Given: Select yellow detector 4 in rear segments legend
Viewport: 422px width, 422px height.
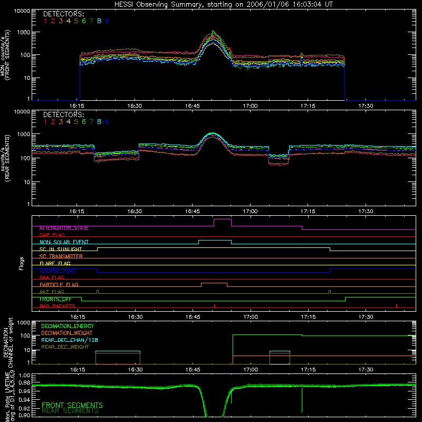Looking at the screenshot, I should coord(69,122).
